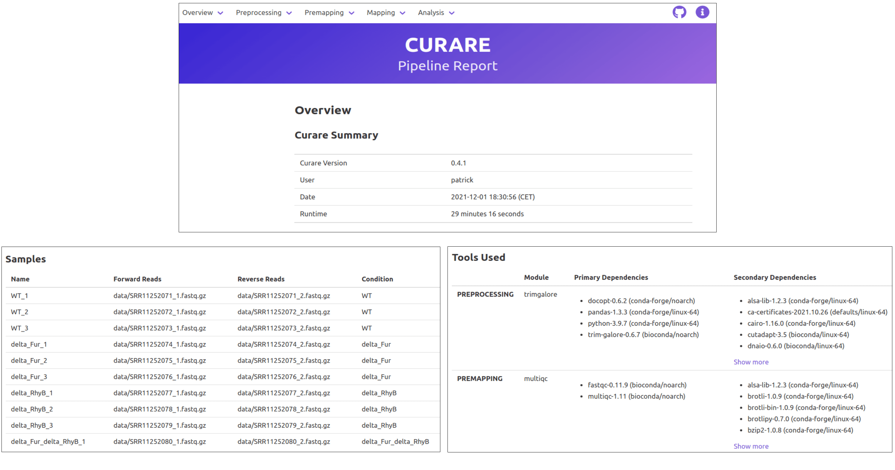The width and height of the screenshot is (895, 470).
Task: Click the Name column header in Samples
Action: (x=20, y=279)
